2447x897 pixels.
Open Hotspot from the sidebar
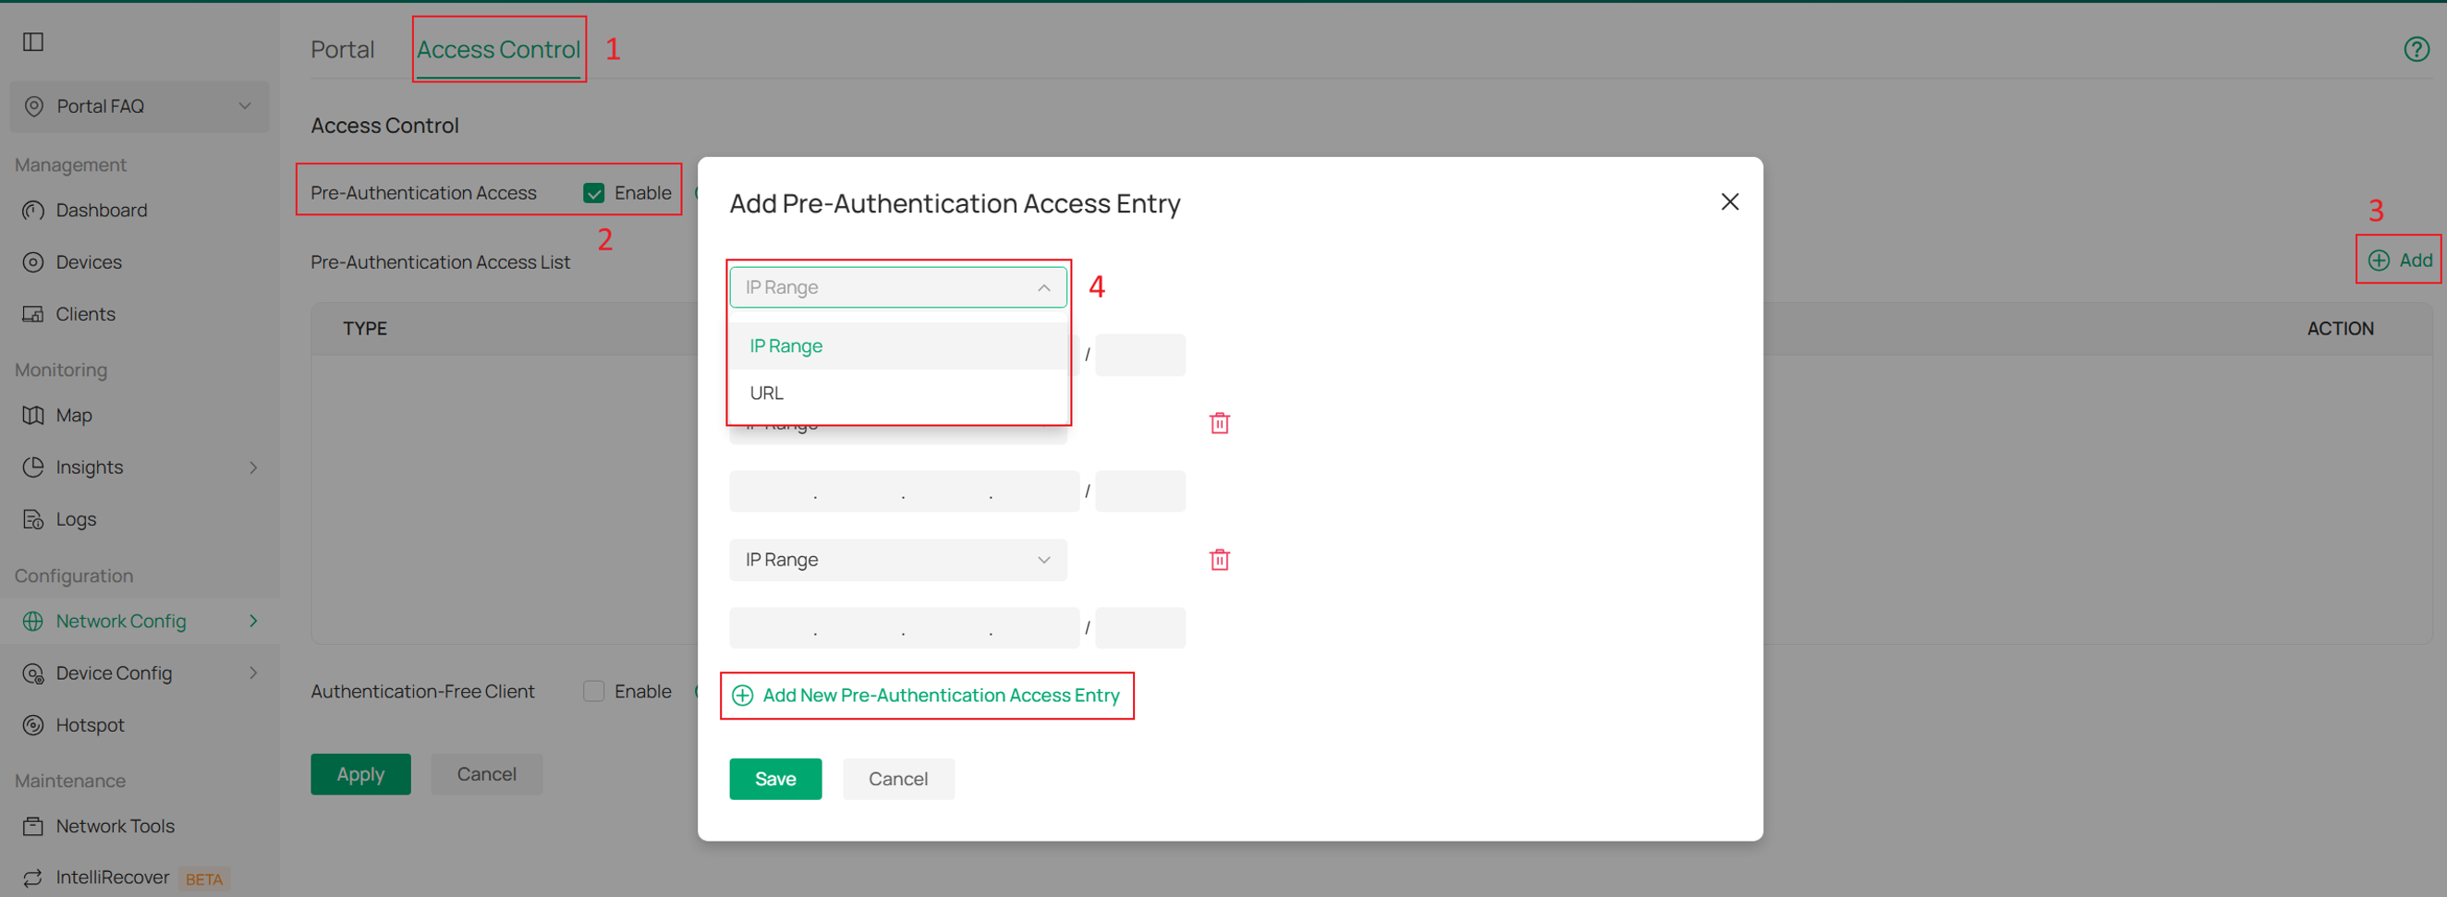(91, 725)
